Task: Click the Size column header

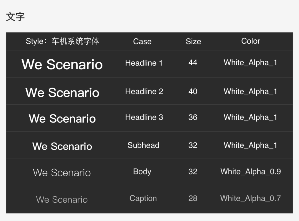Action: point(193,42)
